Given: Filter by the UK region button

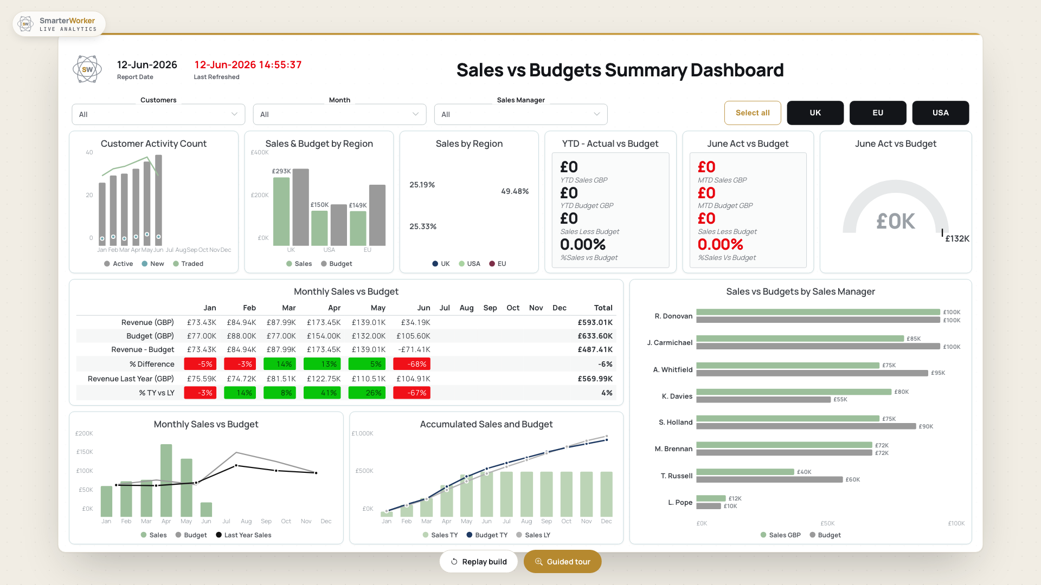Looking at the screenshot, I should (x=815, y=113).
